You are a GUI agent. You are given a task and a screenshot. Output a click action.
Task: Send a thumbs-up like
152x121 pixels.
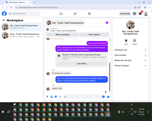click(108, 97)
